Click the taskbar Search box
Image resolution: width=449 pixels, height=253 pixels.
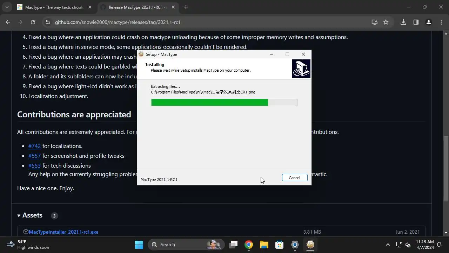point(186,245)
